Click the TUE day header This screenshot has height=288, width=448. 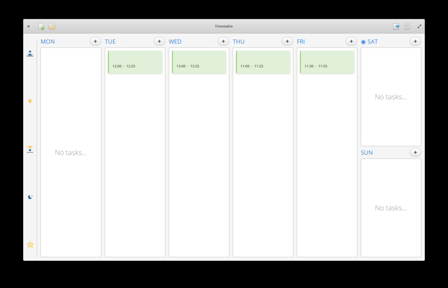click(x=110, y=42)
